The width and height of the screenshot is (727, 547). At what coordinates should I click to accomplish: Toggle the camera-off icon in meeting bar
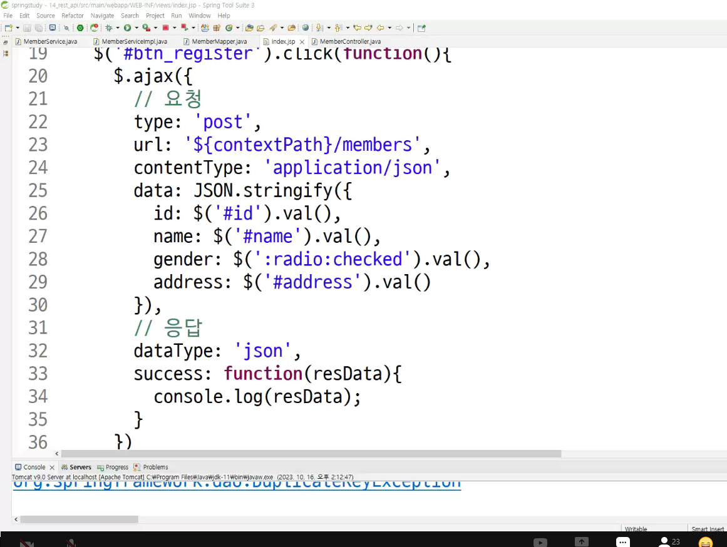[x=27, y=543]
